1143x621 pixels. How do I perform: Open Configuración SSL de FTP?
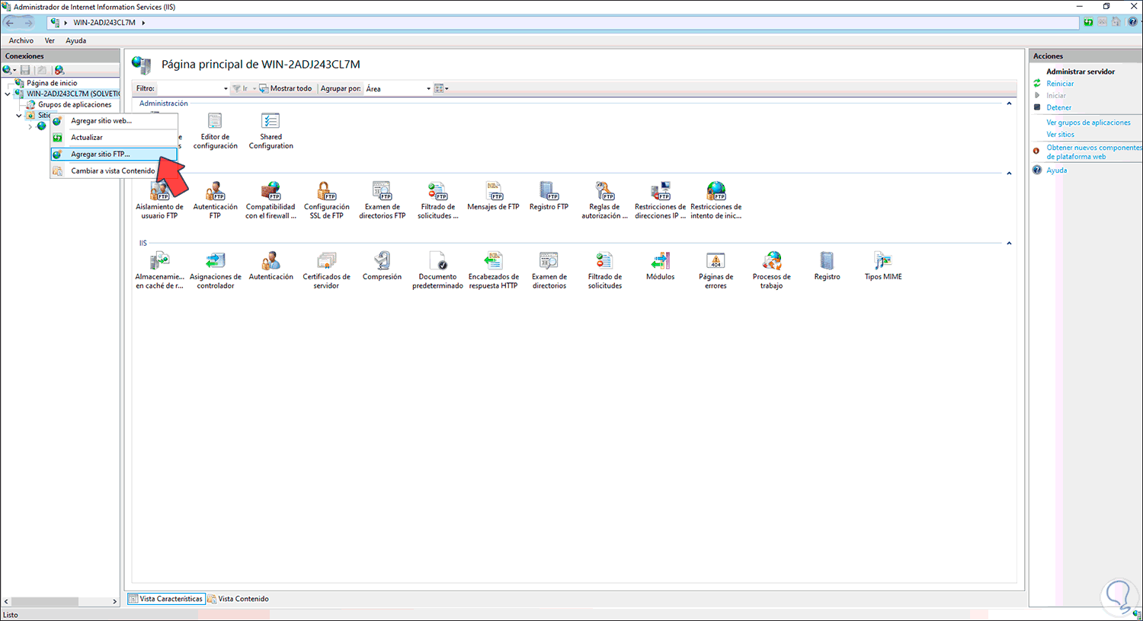click(326, 201)
